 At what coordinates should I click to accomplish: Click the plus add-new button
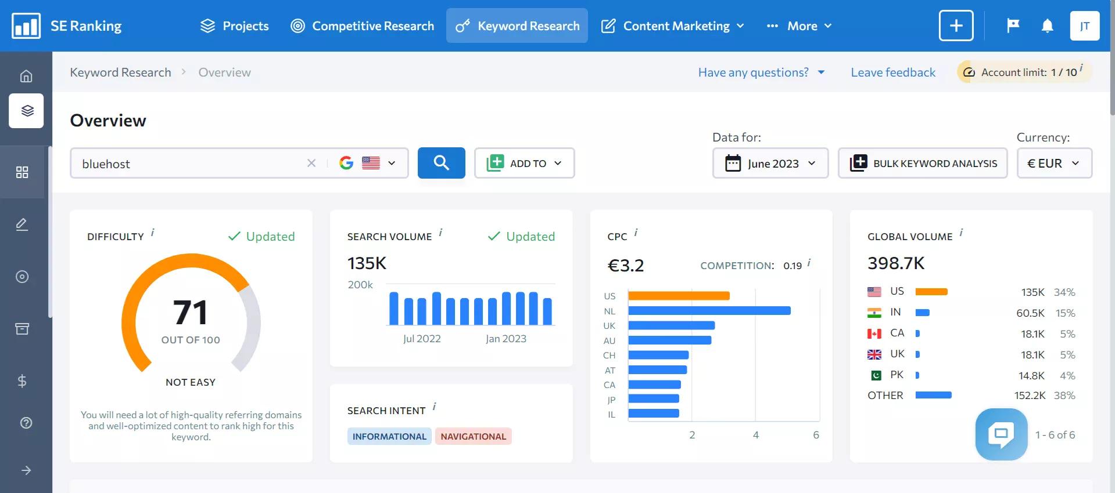tap(956, 26)
